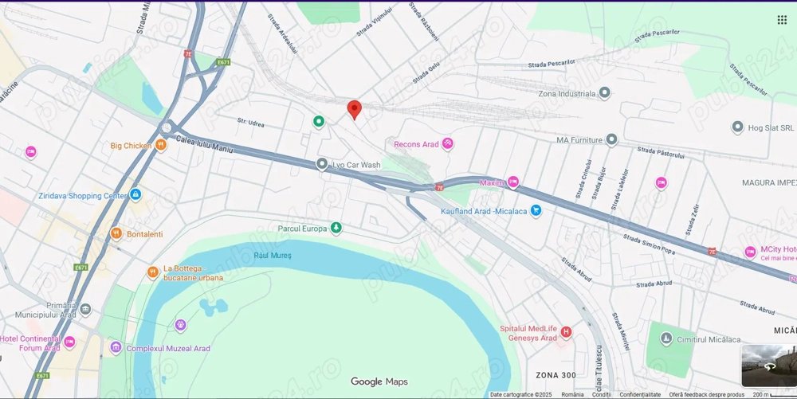Screen dimensions: 797x399
Task: Open the Condiții terms link
Action: click(x=601, y=394)
